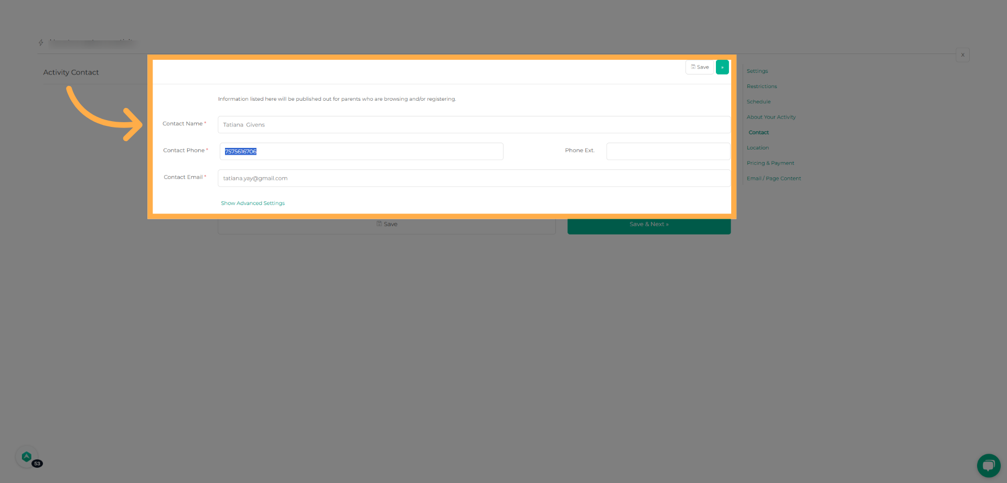Open the About Your Activity section

(771, 117)
